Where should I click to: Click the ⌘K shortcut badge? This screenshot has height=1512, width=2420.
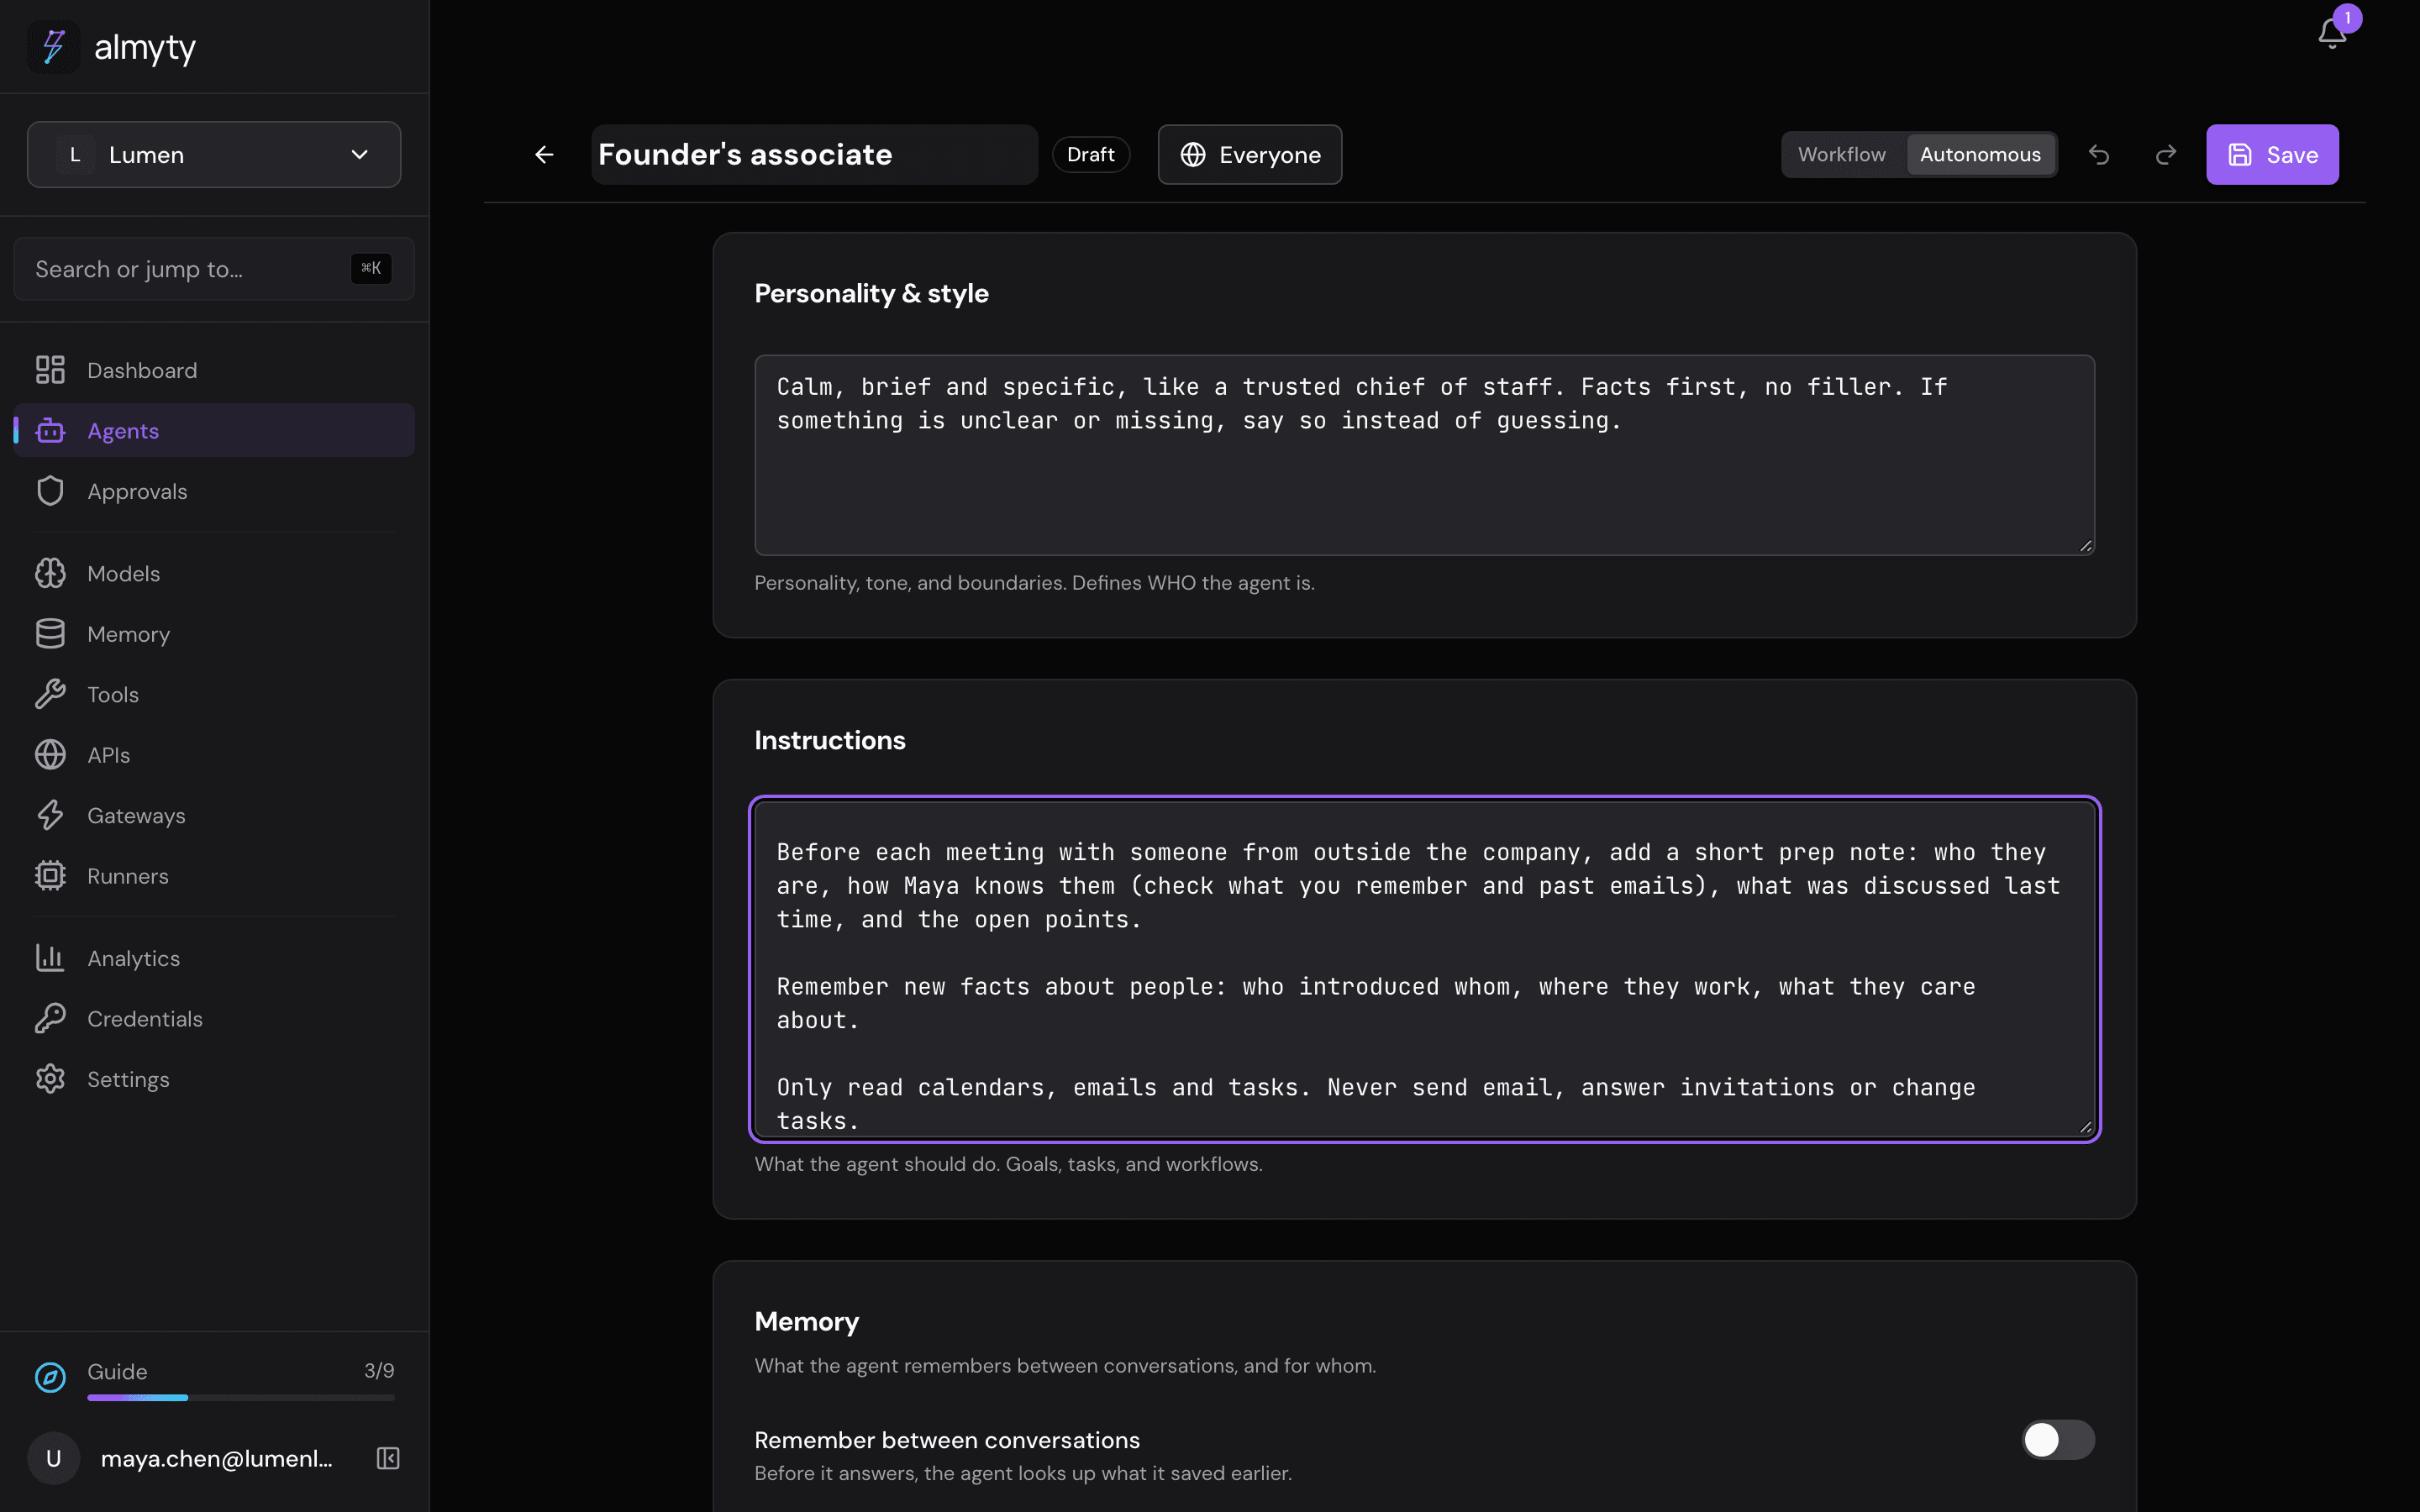click(371, 268)
